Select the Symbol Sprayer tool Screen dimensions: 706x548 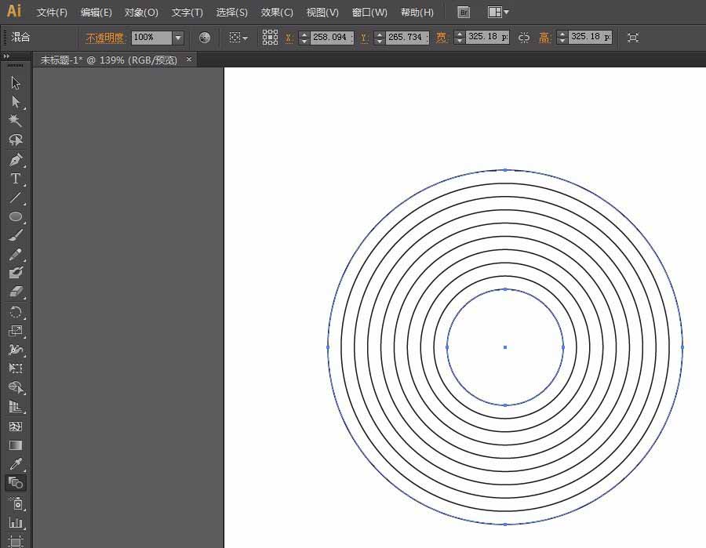click(16, 503)
